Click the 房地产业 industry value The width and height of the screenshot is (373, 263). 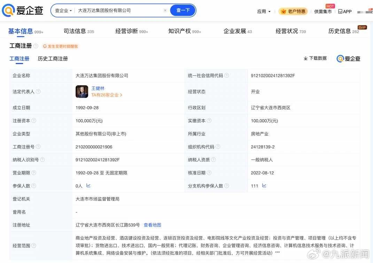pyautogui.click(x=259, y=134)
